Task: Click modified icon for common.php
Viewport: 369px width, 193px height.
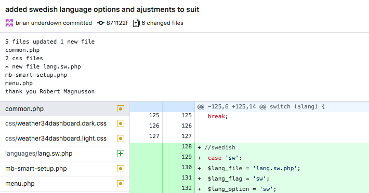Action: (x=121, y=109)
